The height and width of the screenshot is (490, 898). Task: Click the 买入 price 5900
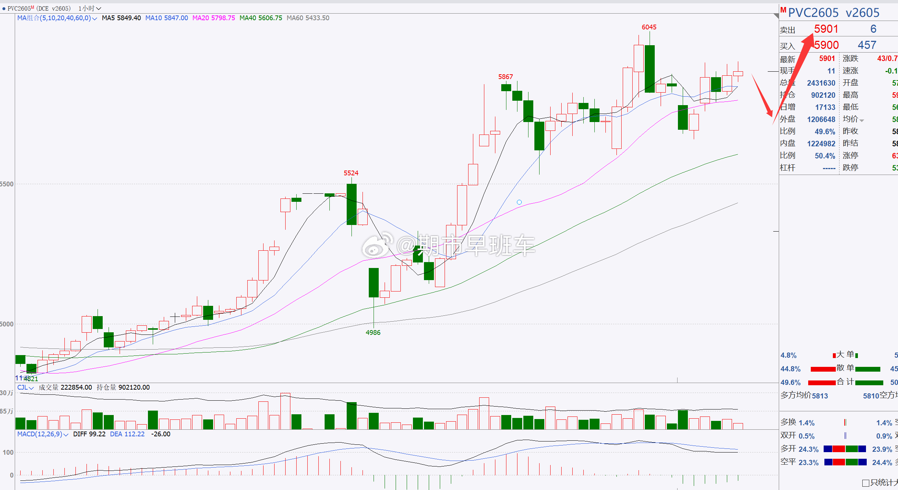point(826,45)
